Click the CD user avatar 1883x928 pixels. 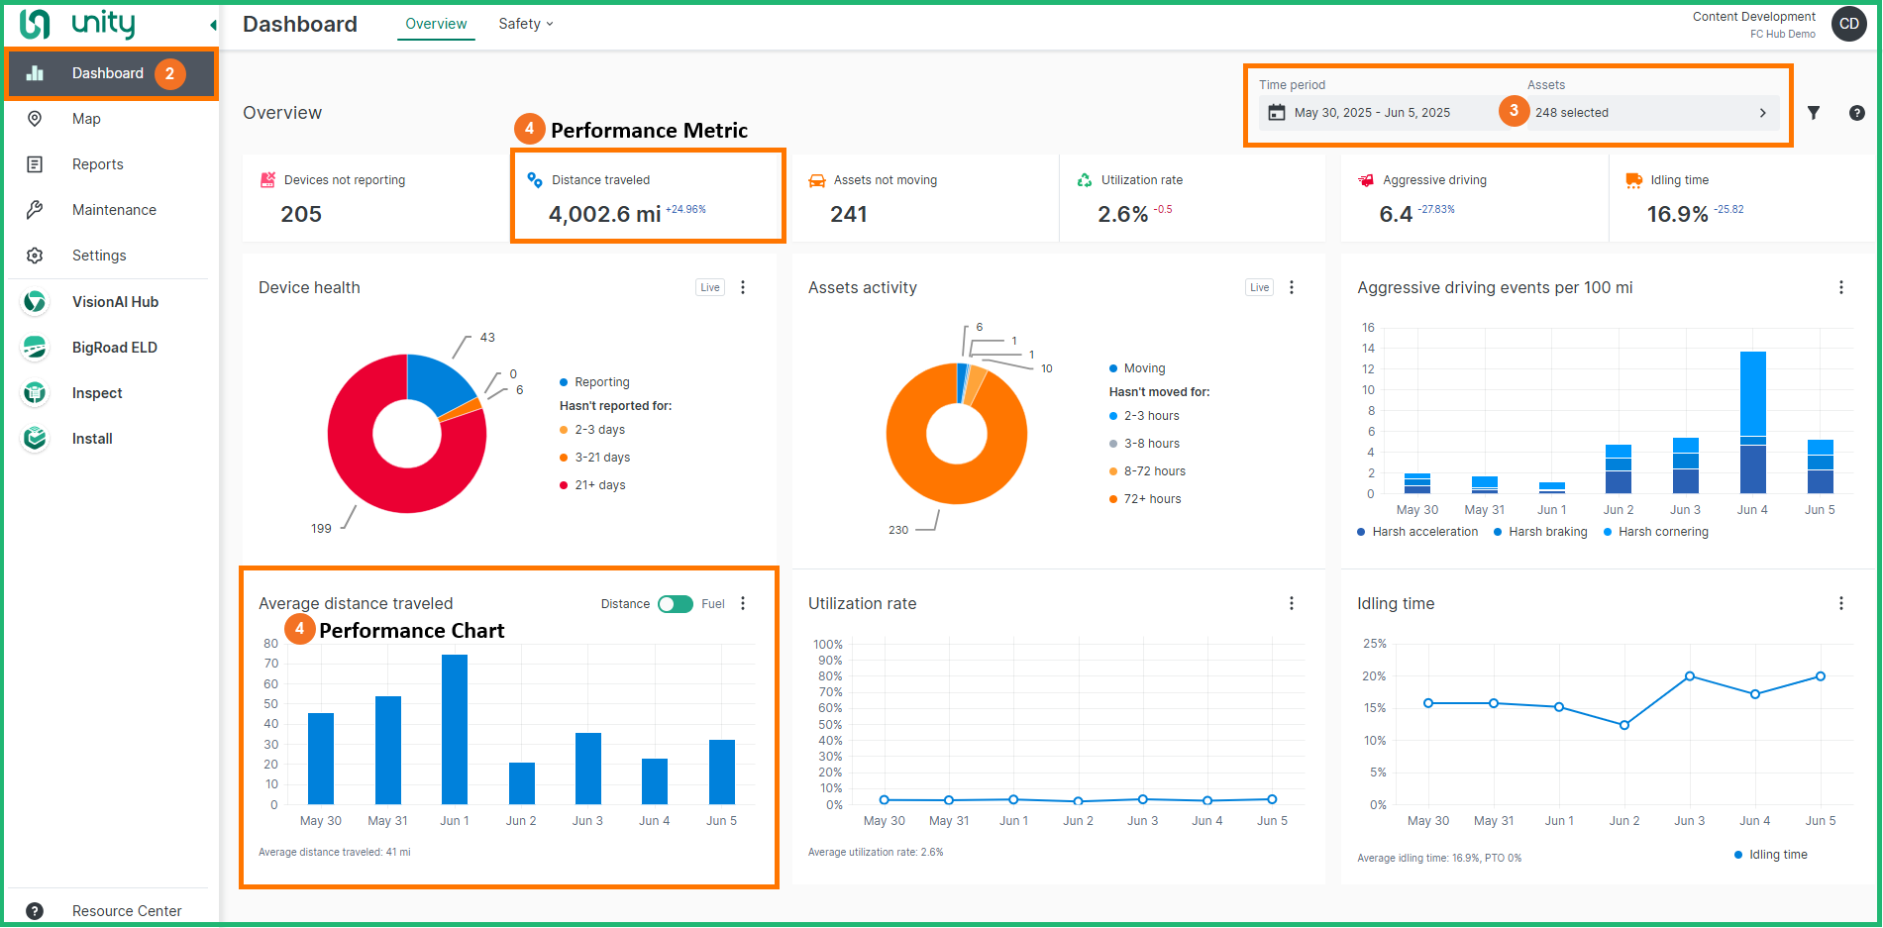pyautogui.click(x=1848, y=24)
